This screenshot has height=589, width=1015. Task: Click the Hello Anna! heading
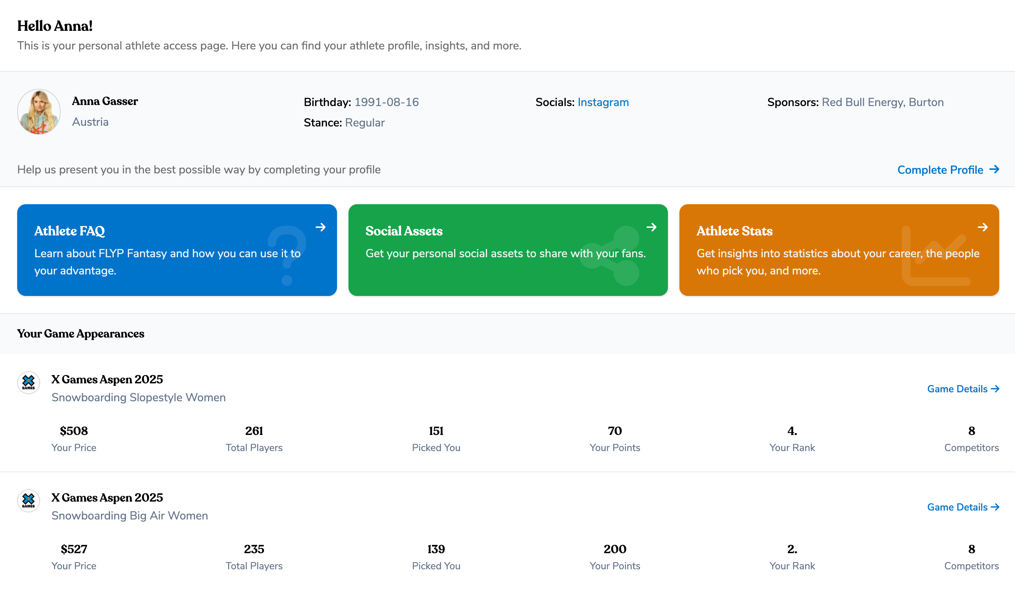pos(55,26)
